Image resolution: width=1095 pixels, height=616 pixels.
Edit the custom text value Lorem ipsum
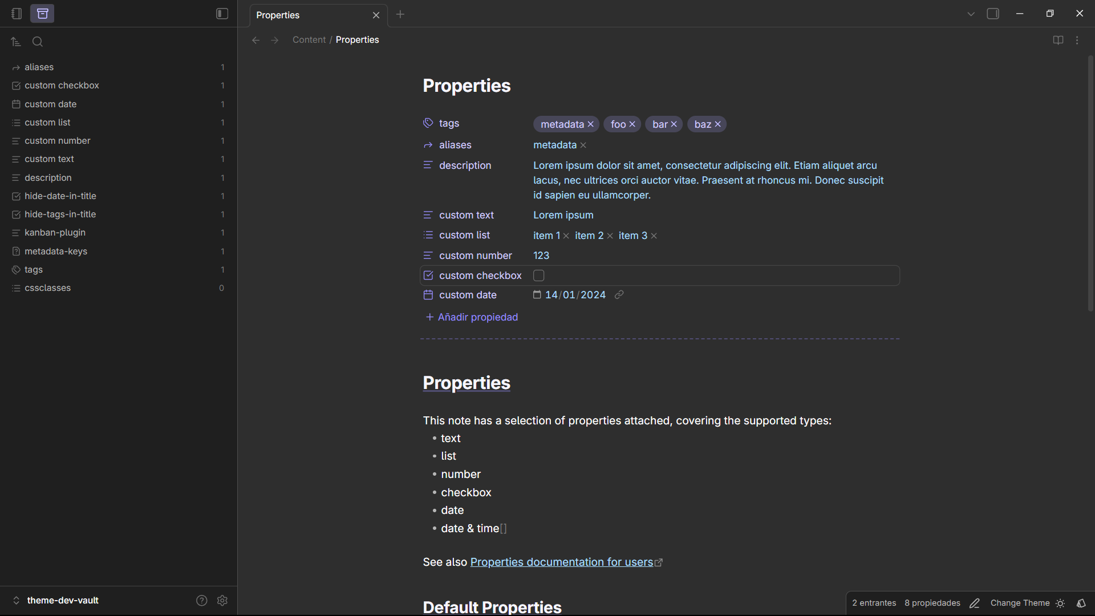563,215
